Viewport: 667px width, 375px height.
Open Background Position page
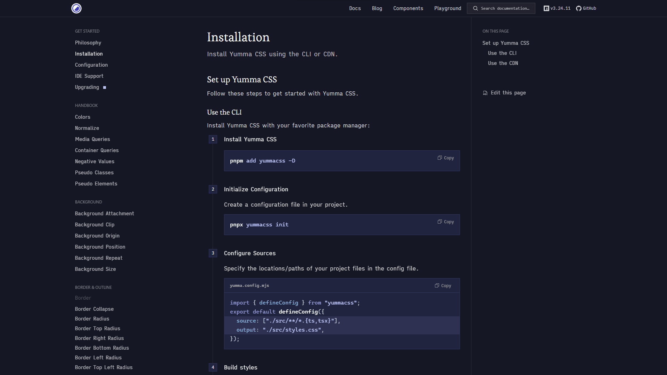[x=100, y=247]
